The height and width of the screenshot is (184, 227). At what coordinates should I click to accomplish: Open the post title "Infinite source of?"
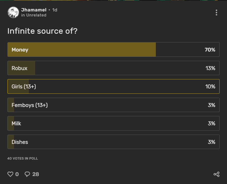point(42,31)
